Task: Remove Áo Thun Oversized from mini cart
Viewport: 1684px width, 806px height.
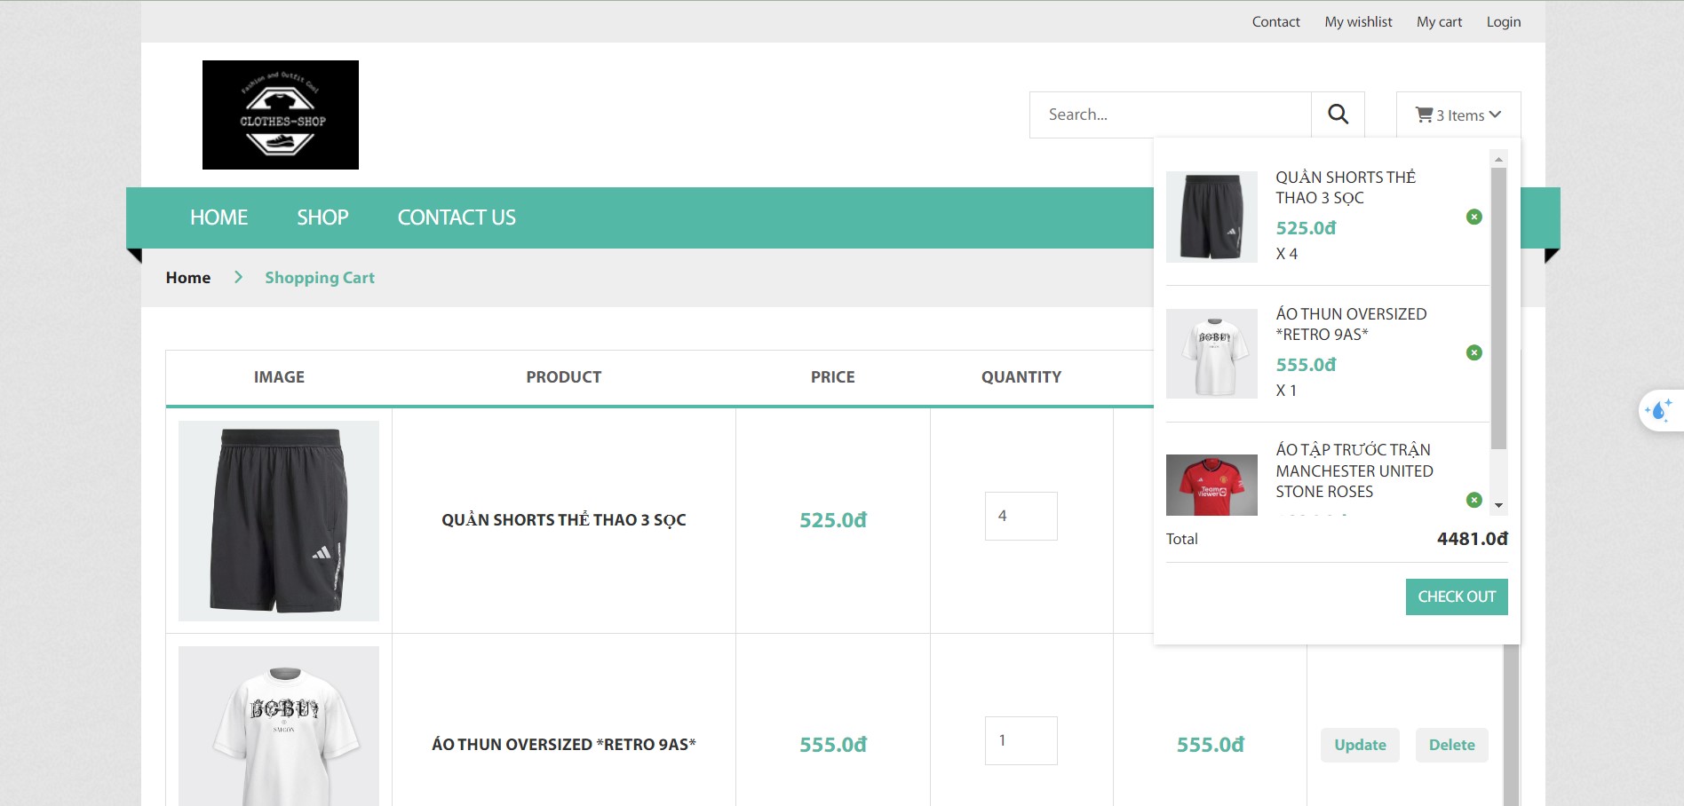Action: [x=1473, y=352]
